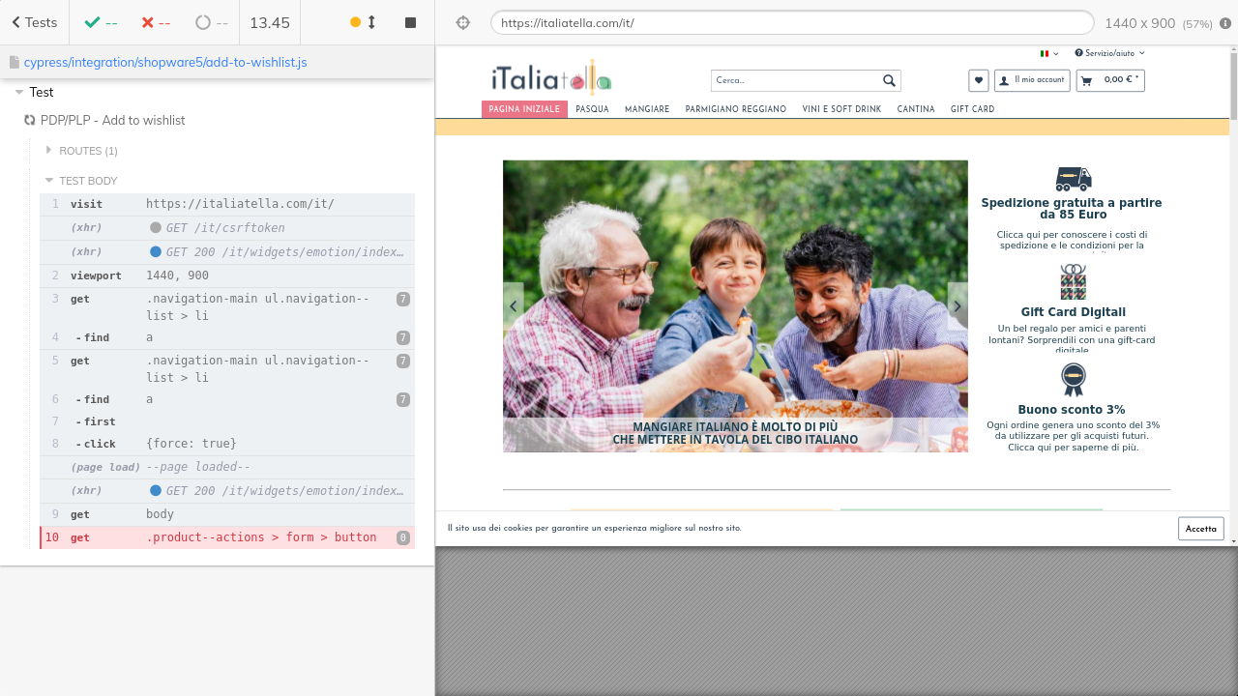Image resolution: width=1238 pixels, height=696 pixels.
Task: Open the Parmigiano Reggiano menu item
Action: click(735, 109)
